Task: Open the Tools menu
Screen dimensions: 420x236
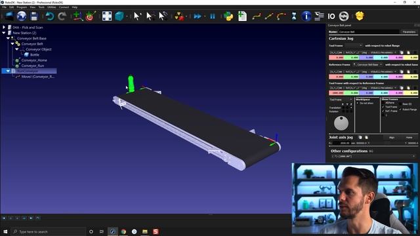Action: point(41,7)
